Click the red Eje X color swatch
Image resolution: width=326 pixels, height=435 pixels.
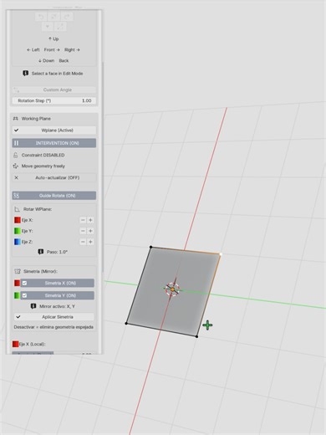pos(18,220)
